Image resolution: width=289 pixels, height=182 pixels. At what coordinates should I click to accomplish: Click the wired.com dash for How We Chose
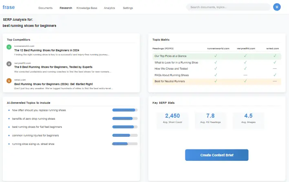point(275,68)
